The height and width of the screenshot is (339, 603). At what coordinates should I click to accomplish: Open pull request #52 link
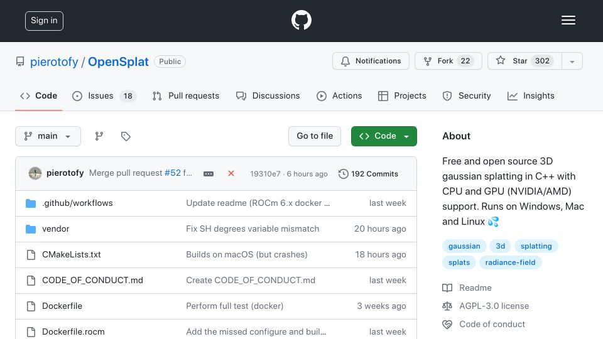pos(173,173)
